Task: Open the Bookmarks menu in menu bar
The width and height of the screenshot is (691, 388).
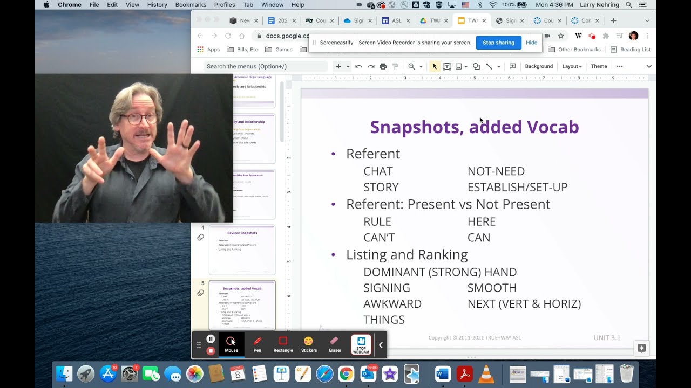Action: coord(191,5)
